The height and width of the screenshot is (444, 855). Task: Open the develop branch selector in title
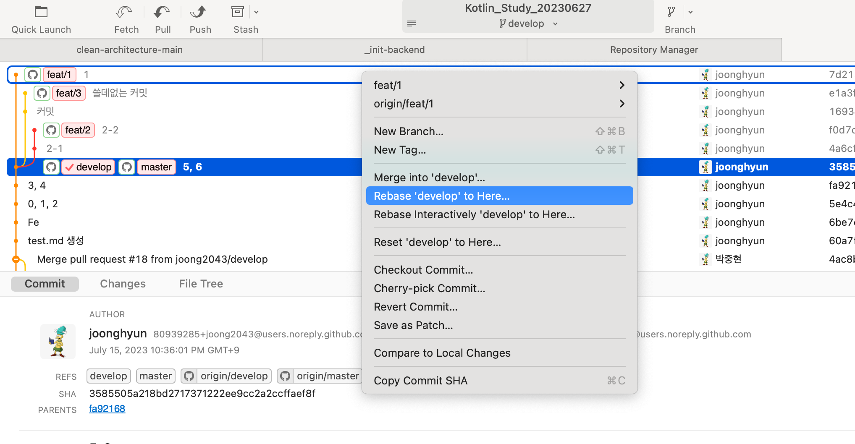coord(528,24)
